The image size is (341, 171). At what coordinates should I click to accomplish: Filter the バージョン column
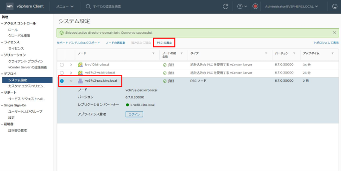click(294, 54)
